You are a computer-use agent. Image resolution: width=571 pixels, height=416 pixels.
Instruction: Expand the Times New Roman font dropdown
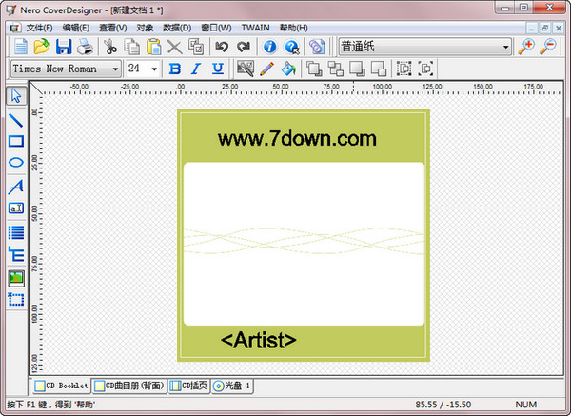pos(115,69)
